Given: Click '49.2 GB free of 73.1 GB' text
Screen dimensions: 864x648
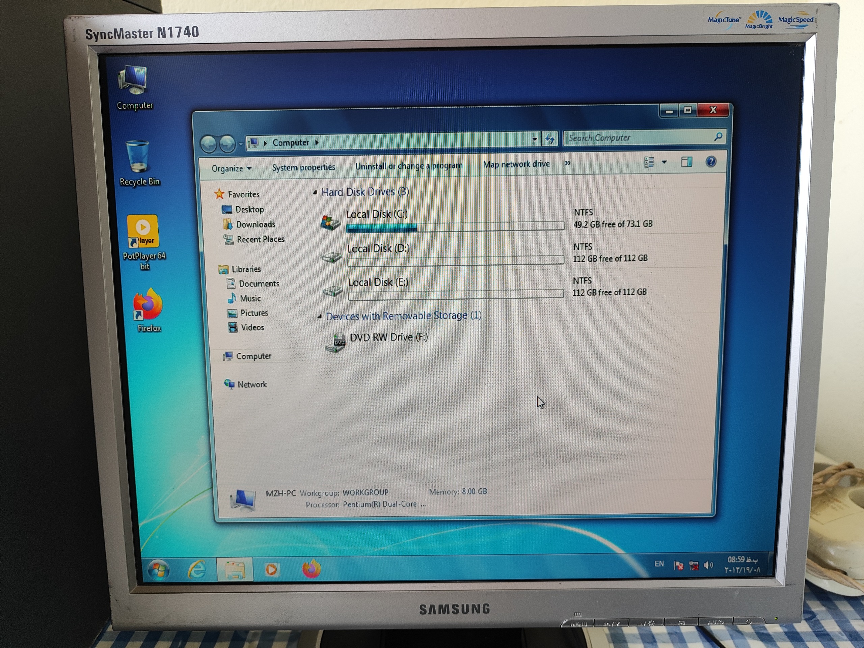Looking at the screenshot, I should pyautogui.click(x=613, y=224).
